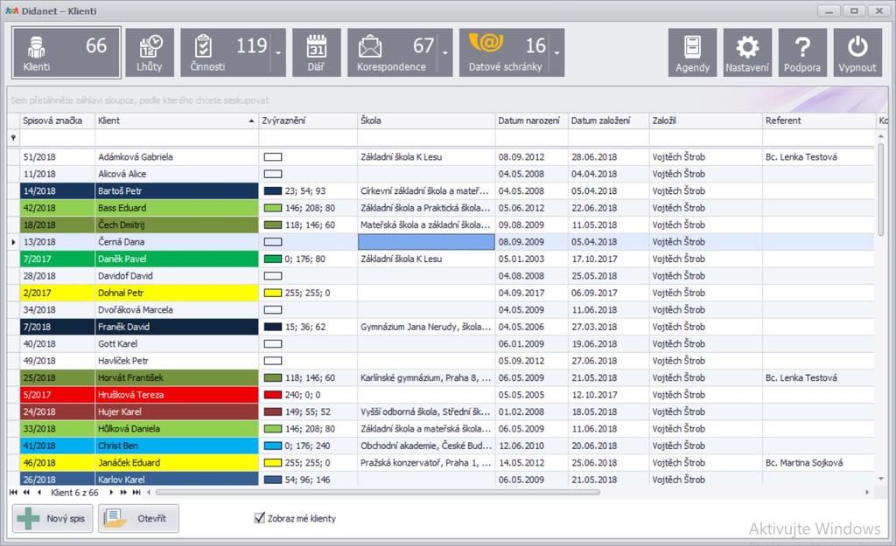Click Dohnal Petr's yellow highlight swatch

[x=273, y=294]
